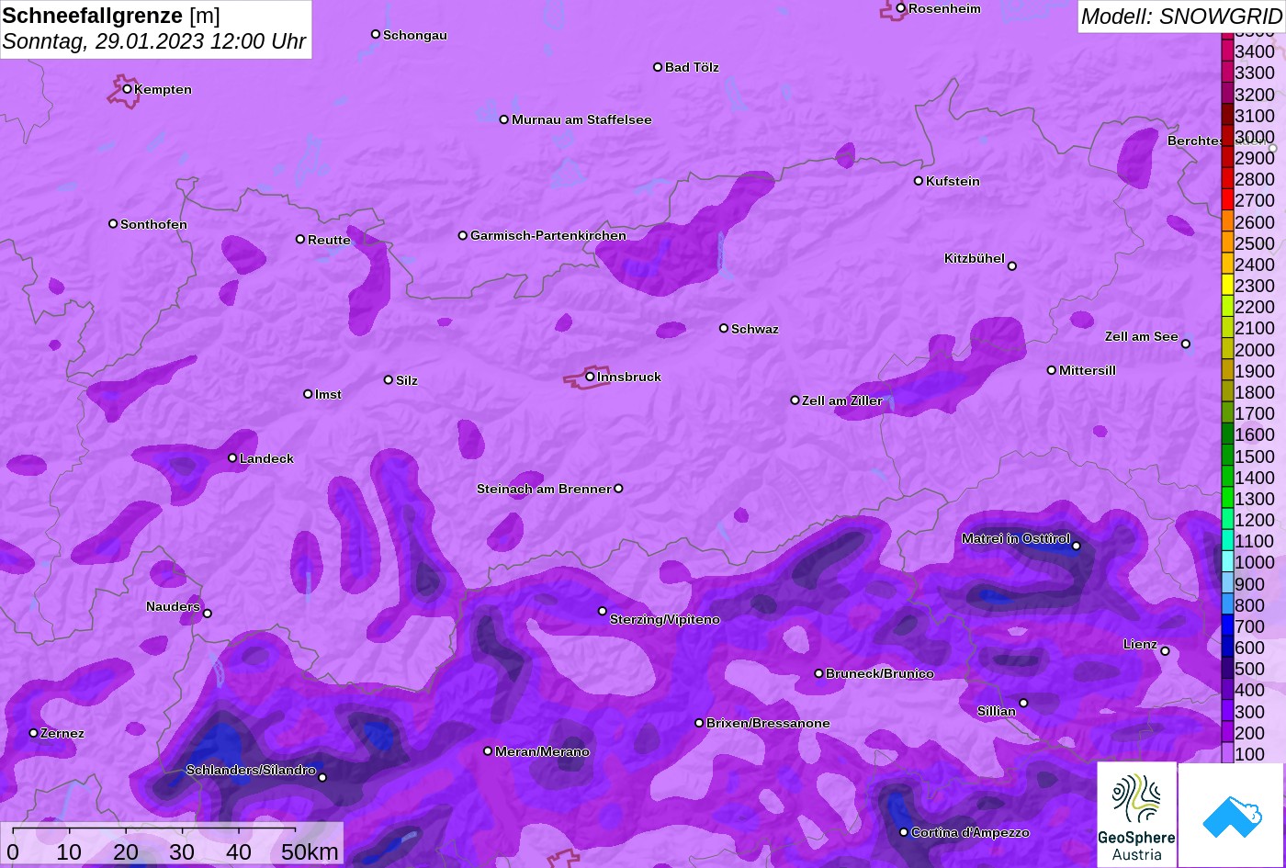
Task: Click the Matrei in Osttirol label
Action: click(x=1016, y=538)
